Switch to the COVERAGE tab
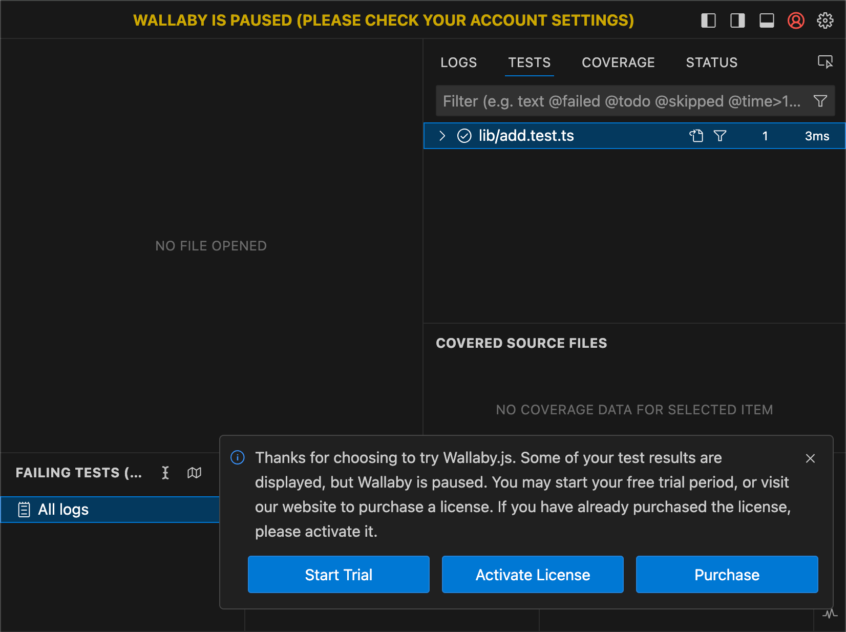846x632 pixels. click(618, 62)
